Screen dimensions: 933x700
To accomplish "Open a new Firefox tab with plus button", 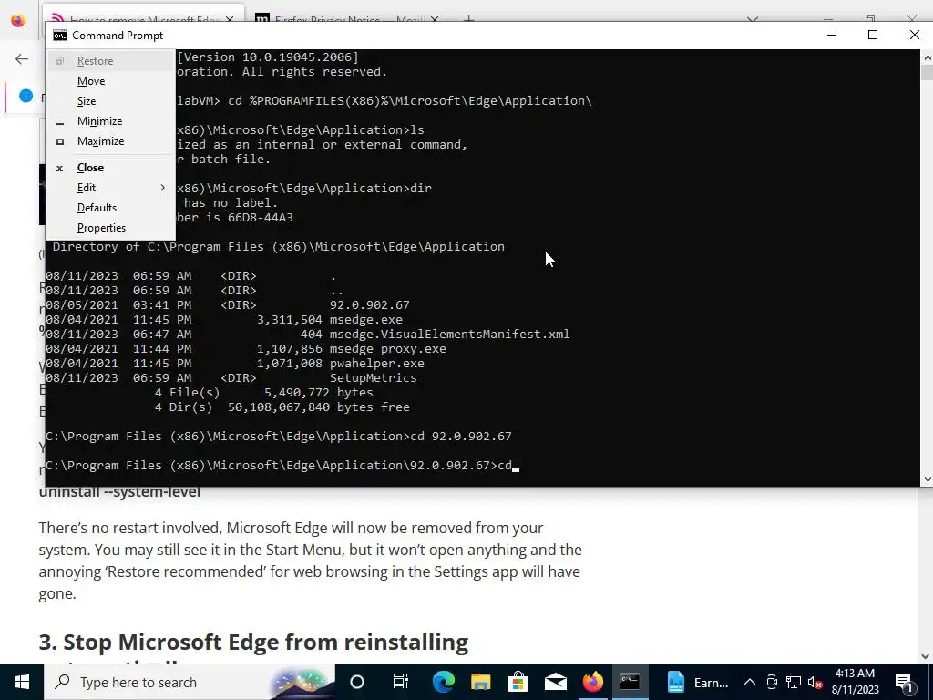I will (469, 20).
